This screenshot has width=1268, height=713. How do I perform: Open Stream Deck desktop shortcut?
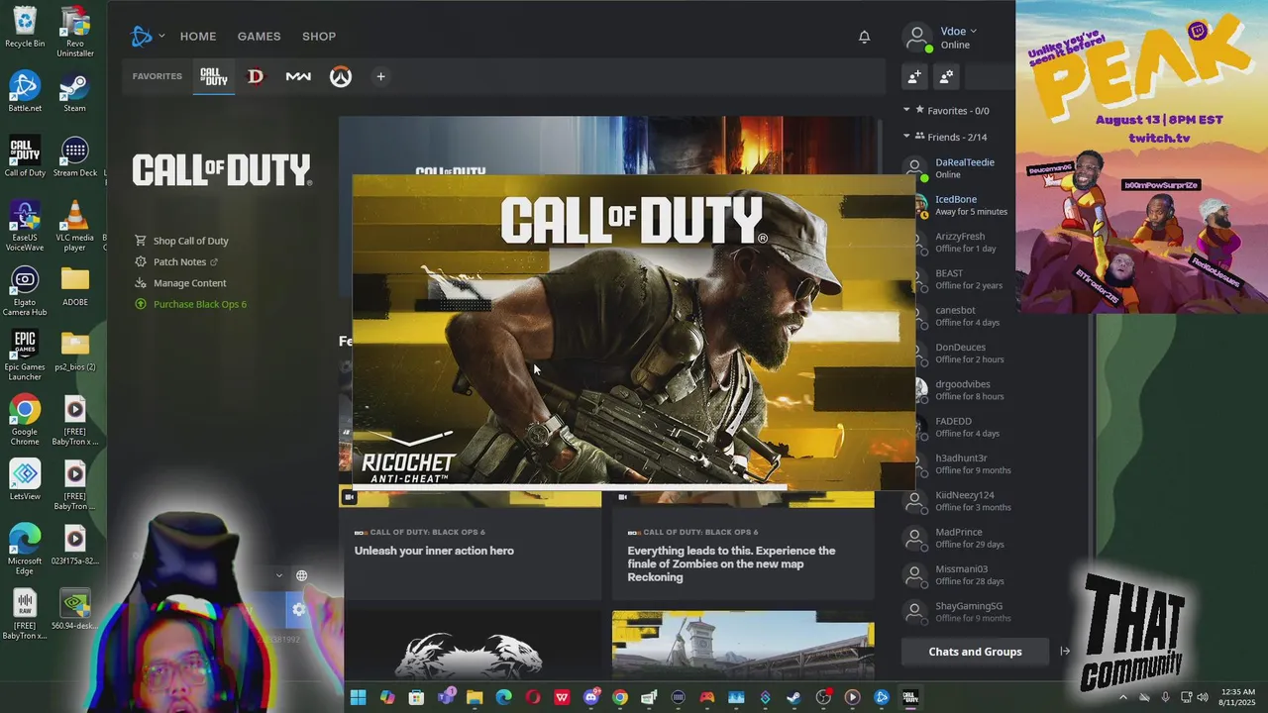tap(75, 156)
